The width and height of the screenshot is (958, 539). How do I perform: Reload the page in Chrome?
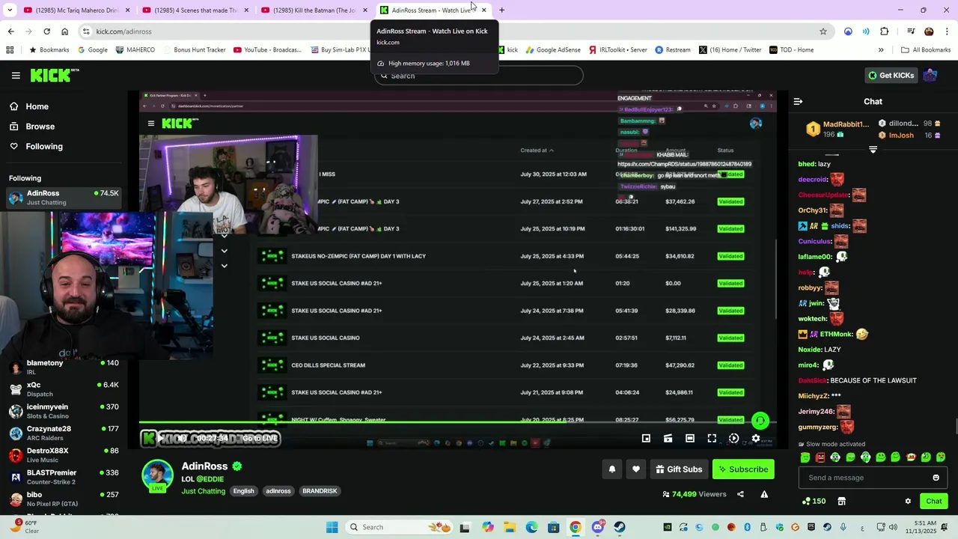(x=46, y=31)
